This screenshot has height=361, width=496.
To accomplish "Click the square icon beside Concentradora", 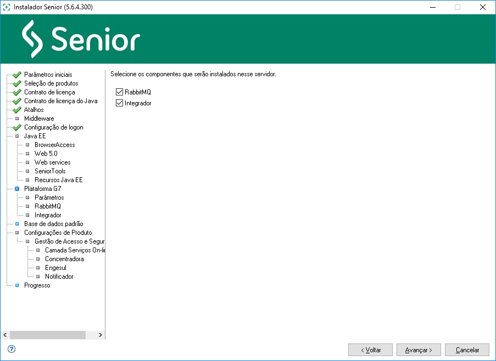I will (x=38, y=259).
